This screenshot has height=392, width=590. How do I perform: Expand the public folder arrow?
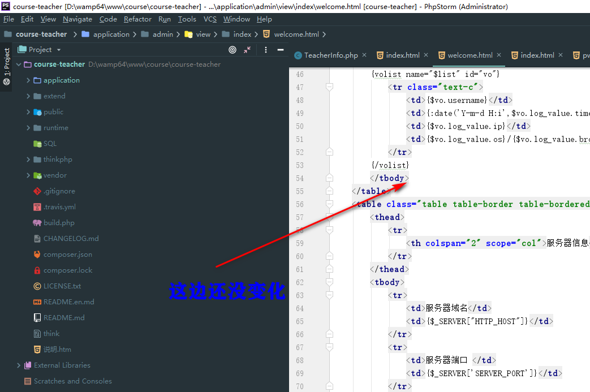coord(28,112)
